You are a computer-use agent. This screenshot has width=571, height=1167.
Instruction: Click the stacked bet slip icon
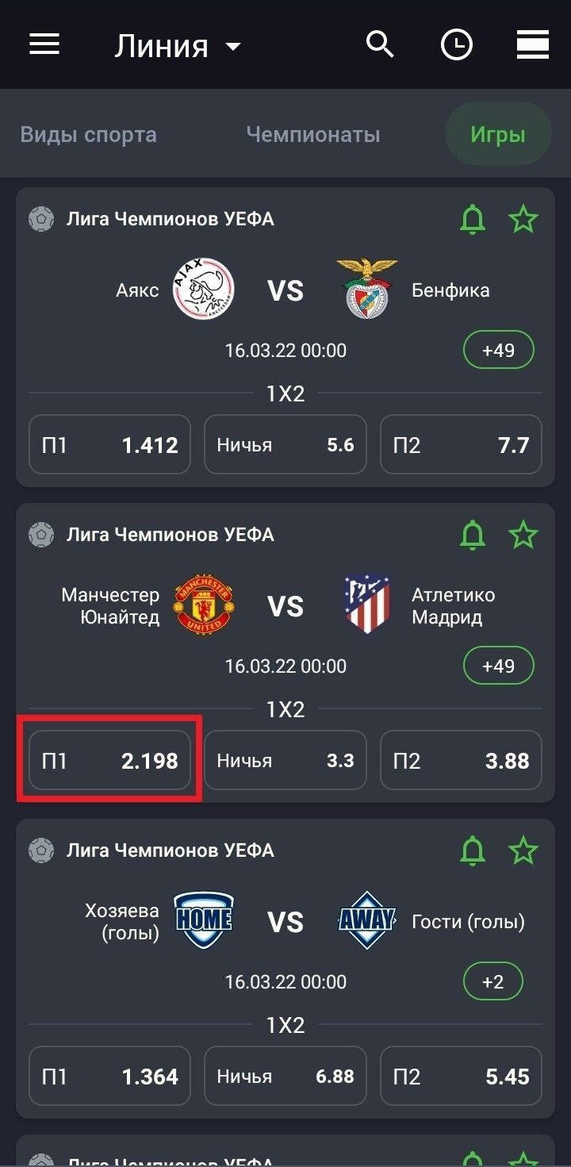[533, 45]
